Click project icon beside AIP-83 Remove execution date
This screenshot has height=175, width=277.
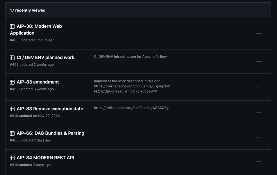12,109
